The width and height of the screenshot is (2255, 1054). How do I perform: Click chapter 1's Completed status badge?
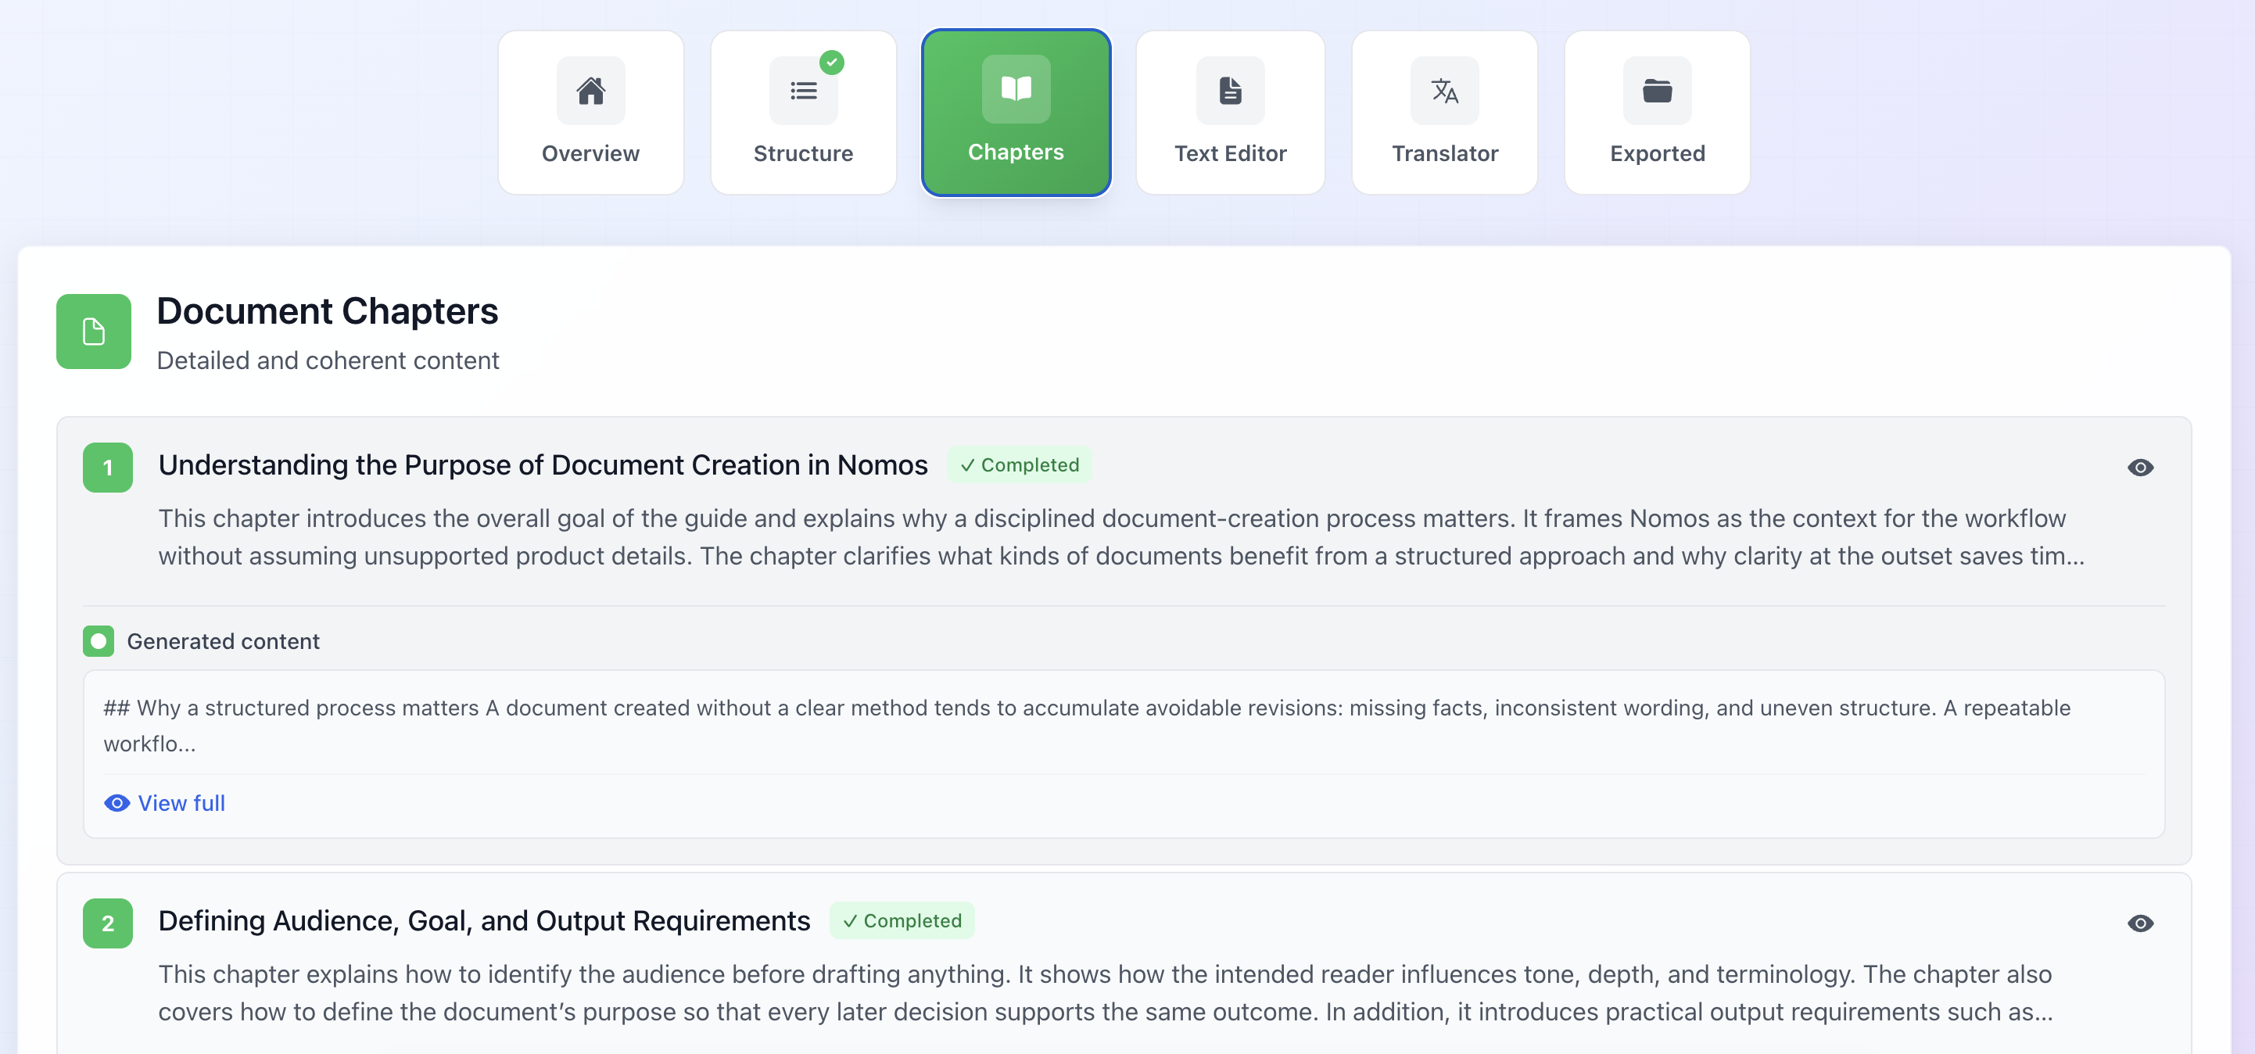[x=1019, y=465]
